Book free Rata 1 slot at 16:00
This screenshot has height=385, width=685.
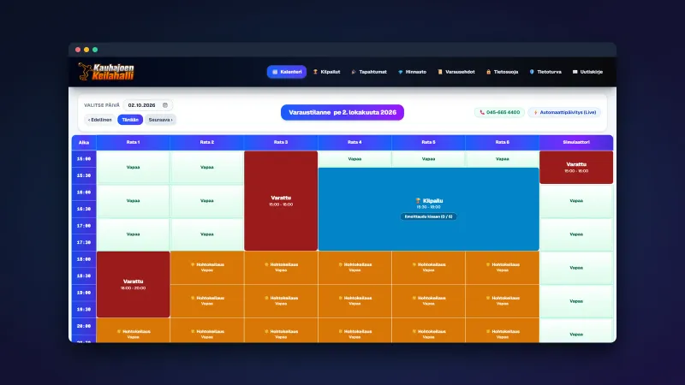pos(134,201)
